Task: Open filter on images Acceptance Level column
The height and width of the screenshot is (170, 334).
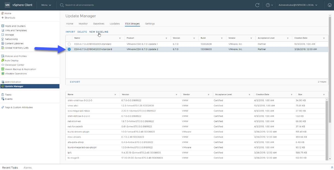Action: tap(288, 38)
